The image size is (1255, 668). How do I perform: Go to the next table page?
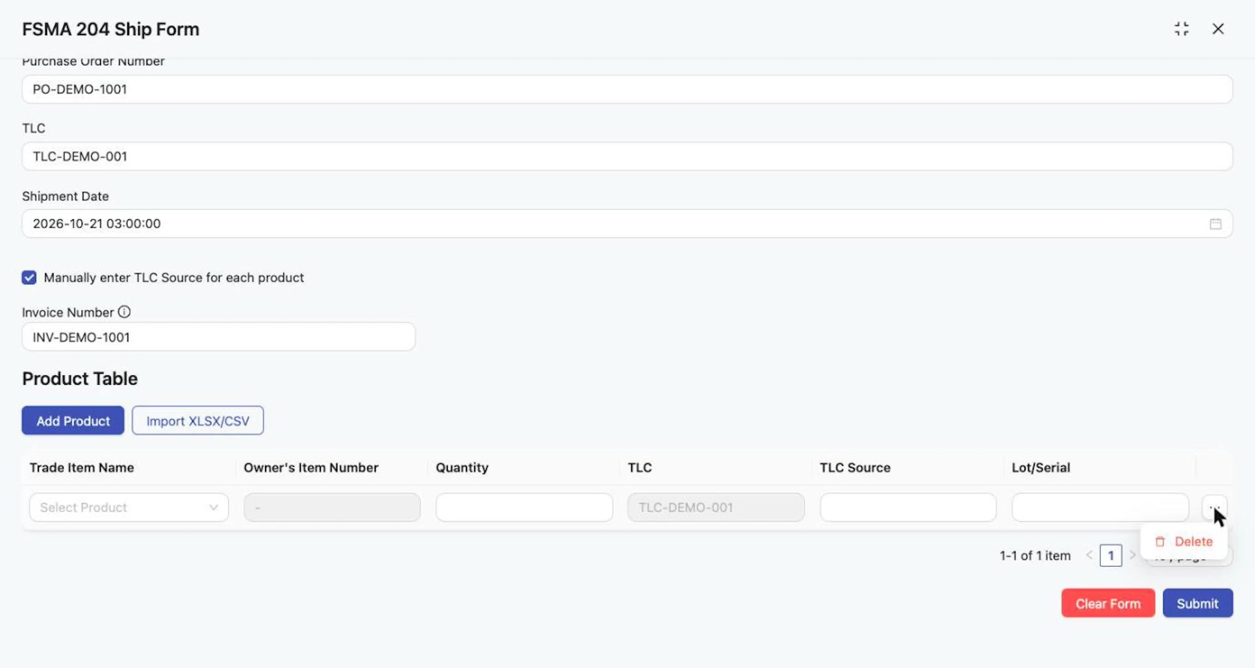tap(1132, 556)
